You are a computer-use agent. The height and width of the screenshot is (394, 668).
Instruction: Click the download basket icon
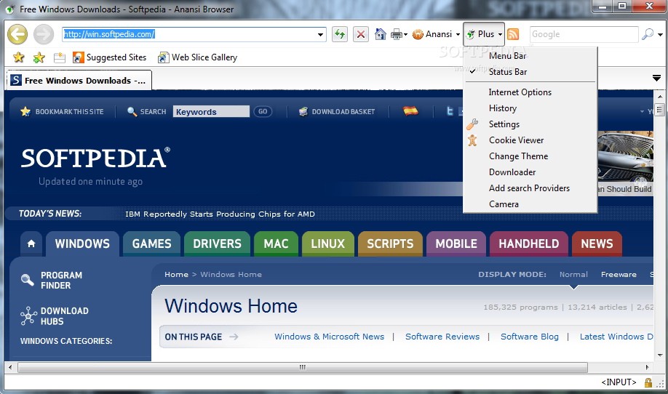pyautogui.click(x=303, y=111)
